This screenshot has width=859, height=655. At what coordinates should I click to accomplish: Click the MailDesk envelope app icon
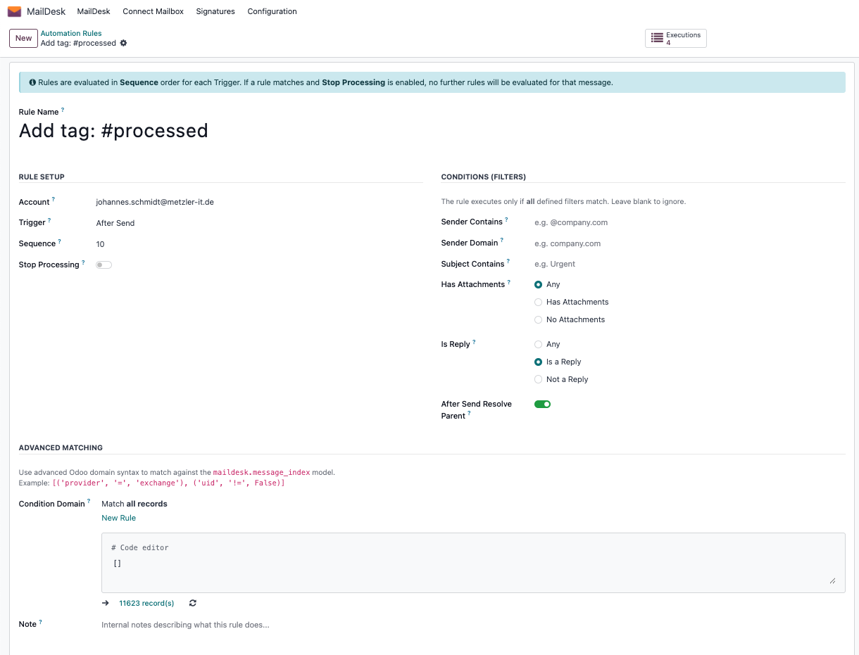point(14,11)
